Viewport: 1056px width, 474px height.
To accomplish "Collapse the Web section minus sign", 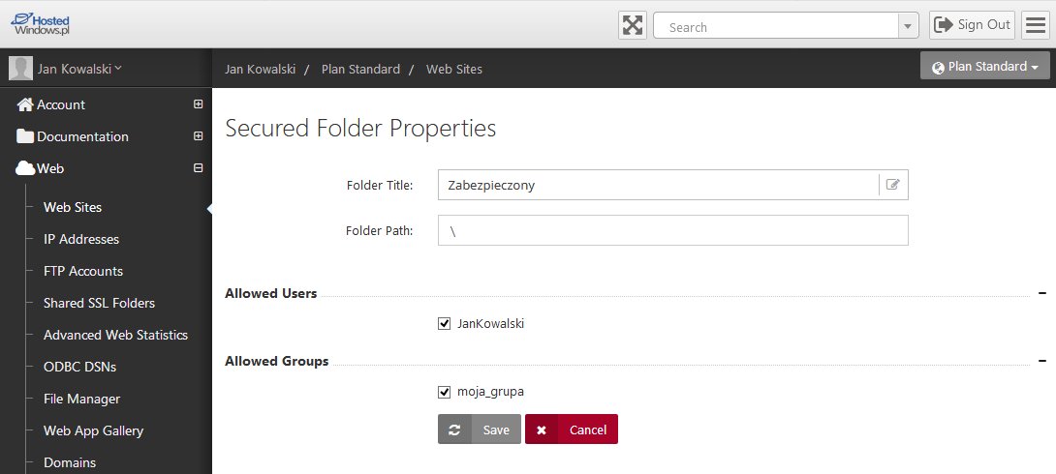I will tap(198, 168).
